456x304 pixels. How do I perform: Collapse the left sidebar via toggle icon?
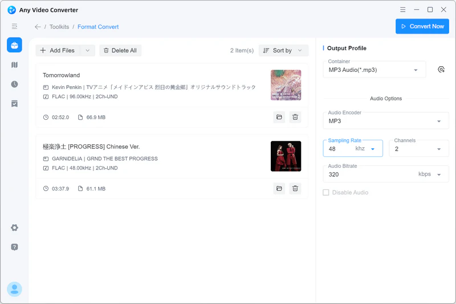click(14, 26)
